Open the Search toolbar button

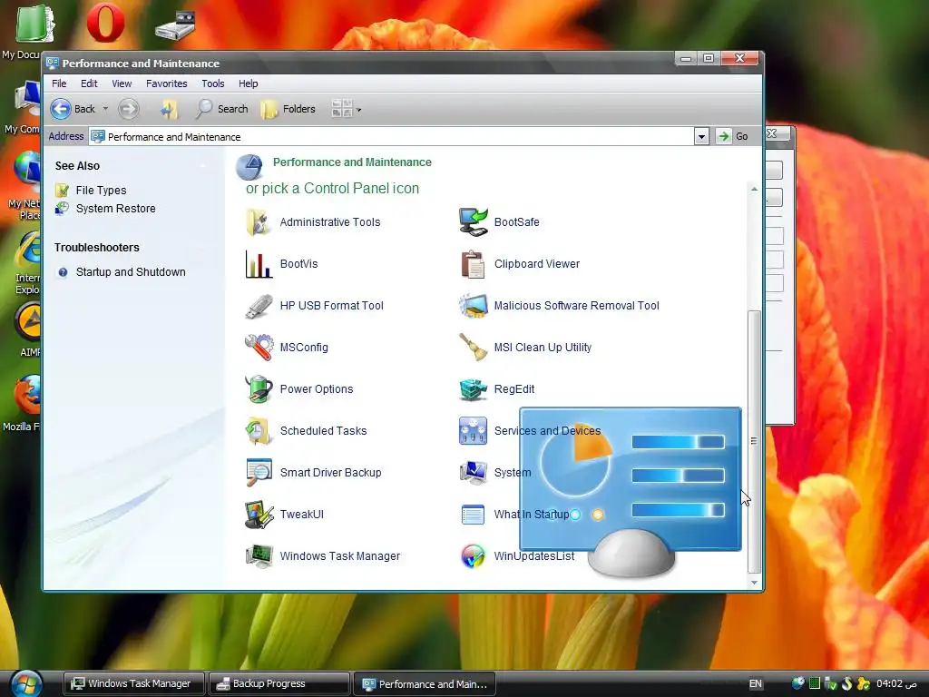[x=222, y=109]
